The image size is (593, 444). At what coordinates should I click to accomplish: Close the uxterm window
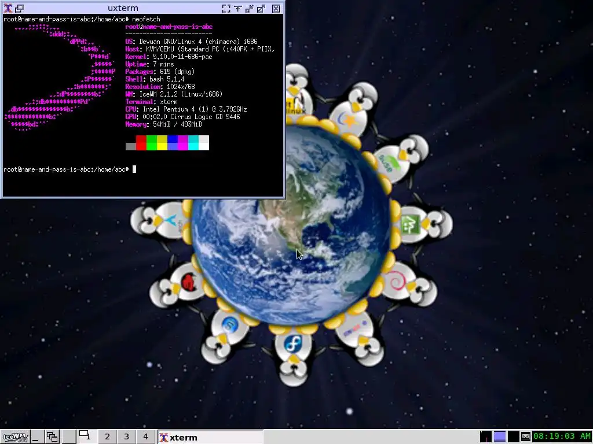click(276, 8)
